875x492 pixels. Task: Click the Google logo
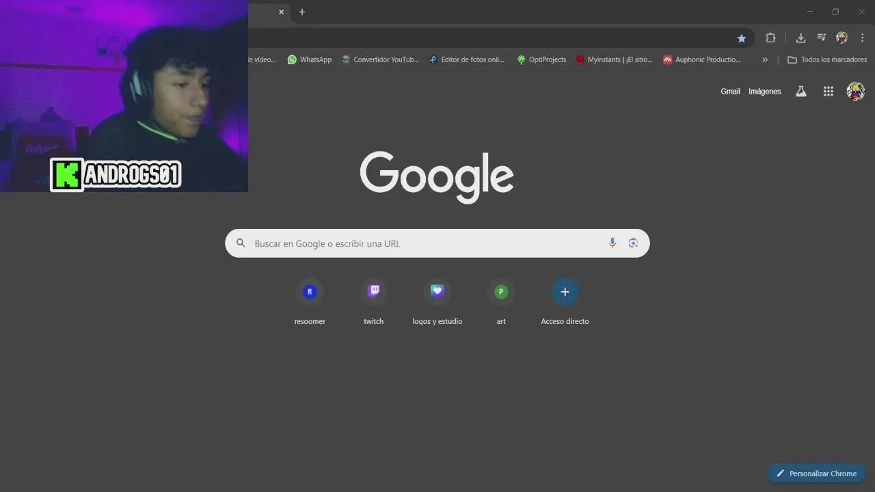(x=437, y=177)
